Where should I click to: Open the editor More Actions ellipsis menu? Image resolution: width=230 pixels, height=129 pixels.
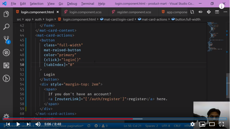pos(225,12)
